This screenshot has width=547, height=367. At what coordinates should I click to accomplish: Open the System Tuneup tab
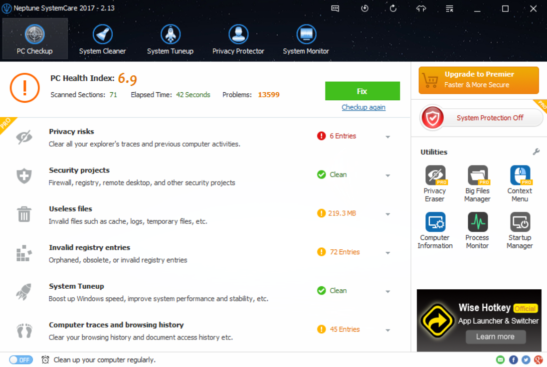click(170, 39)
